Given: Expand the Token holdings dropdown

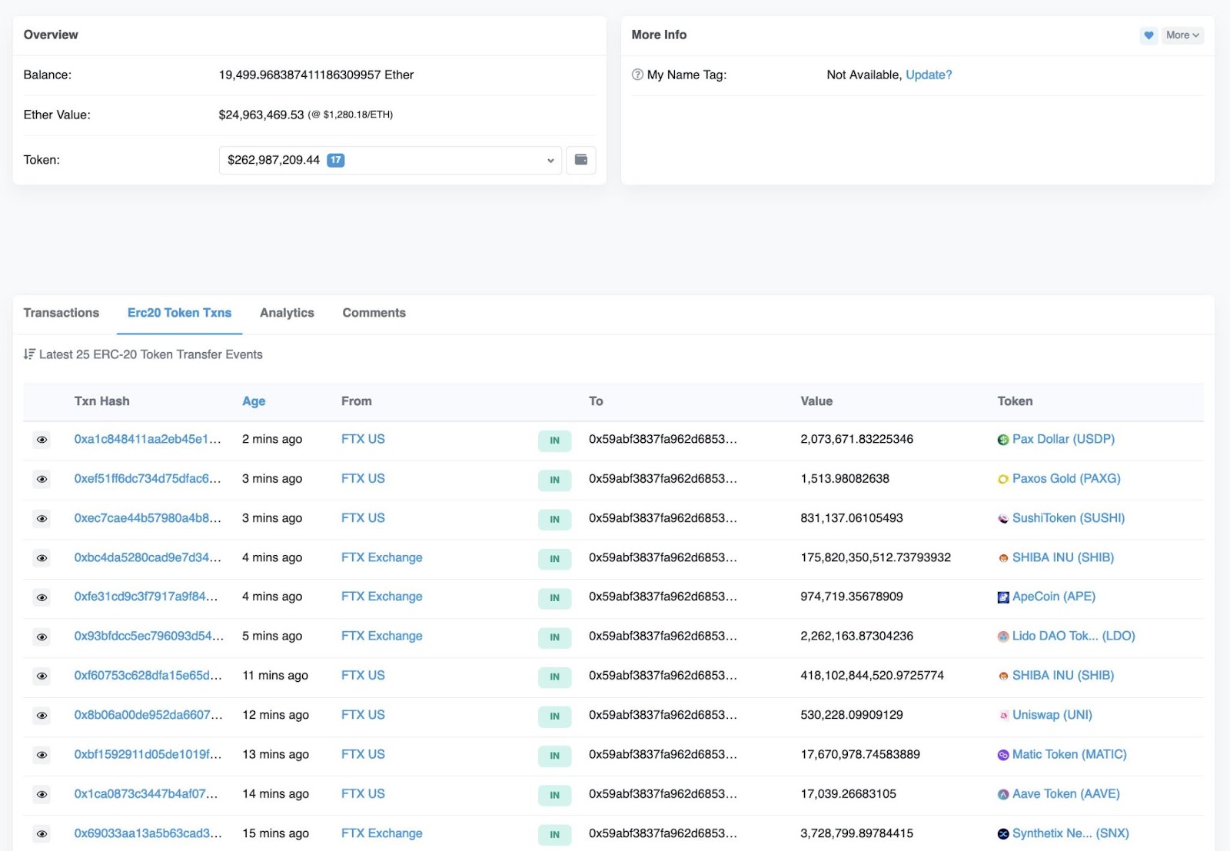Looking at the screenshot, I should point(391,160).
